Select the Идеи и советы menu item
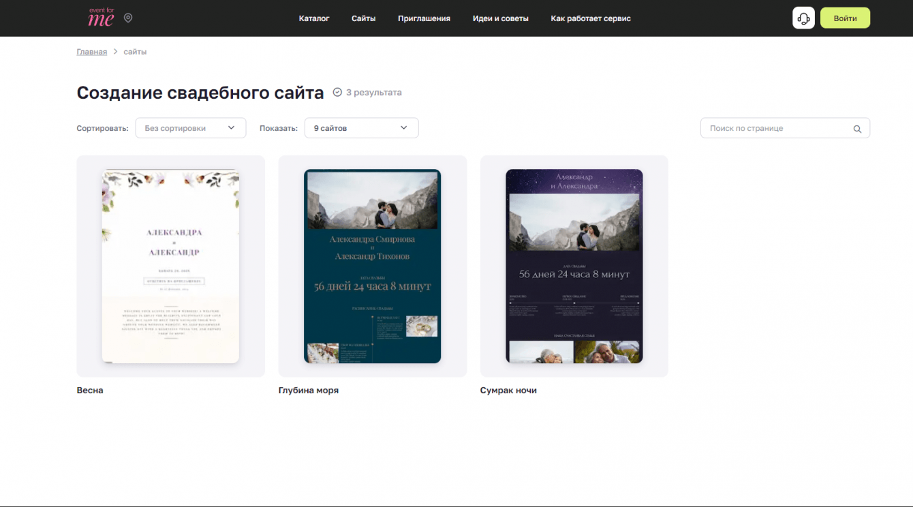This screenshot has width=913, height=507. [501, 18]
